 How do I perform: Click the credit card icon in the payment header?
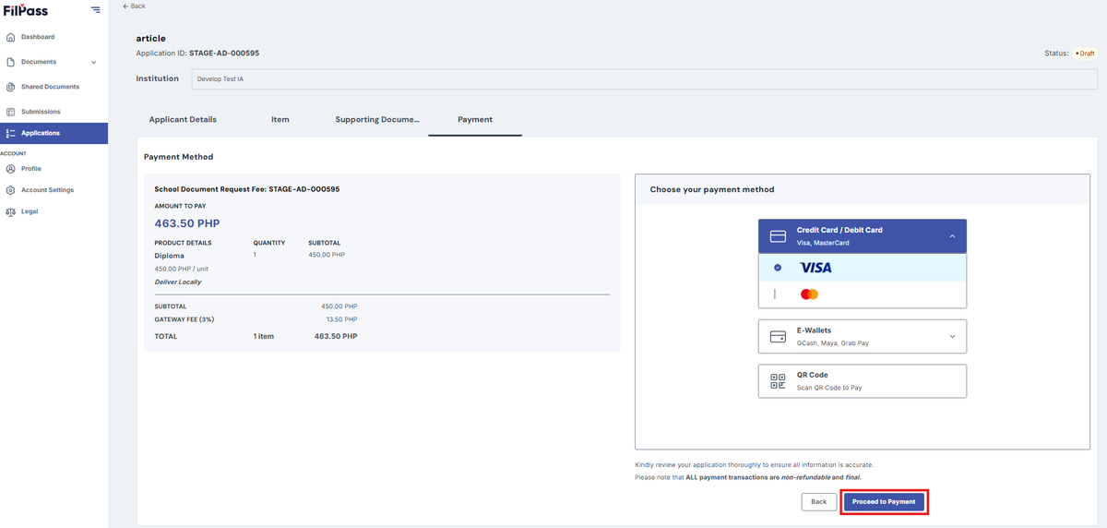[x=778, y=236]
